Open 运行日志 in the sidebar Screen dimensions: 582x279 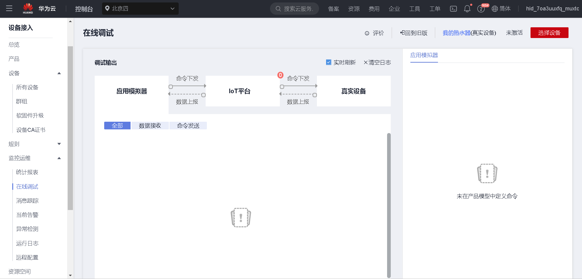pyautogui.click(x=27, y=243)
